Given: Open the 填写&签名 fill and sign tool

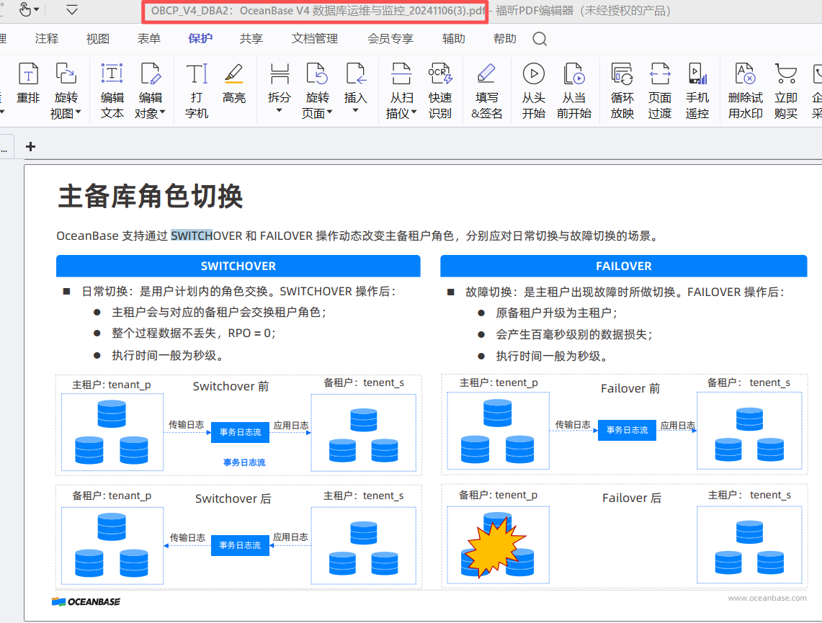Looking at the screenshot, I should point(486,90).
